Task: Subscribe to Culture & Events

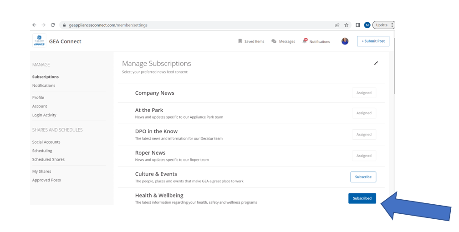Action: tap(363, 177)
